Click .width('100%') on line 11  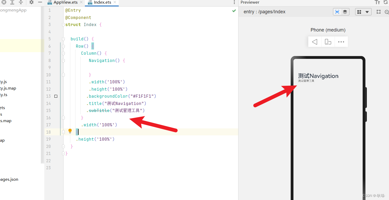(107, 82)
